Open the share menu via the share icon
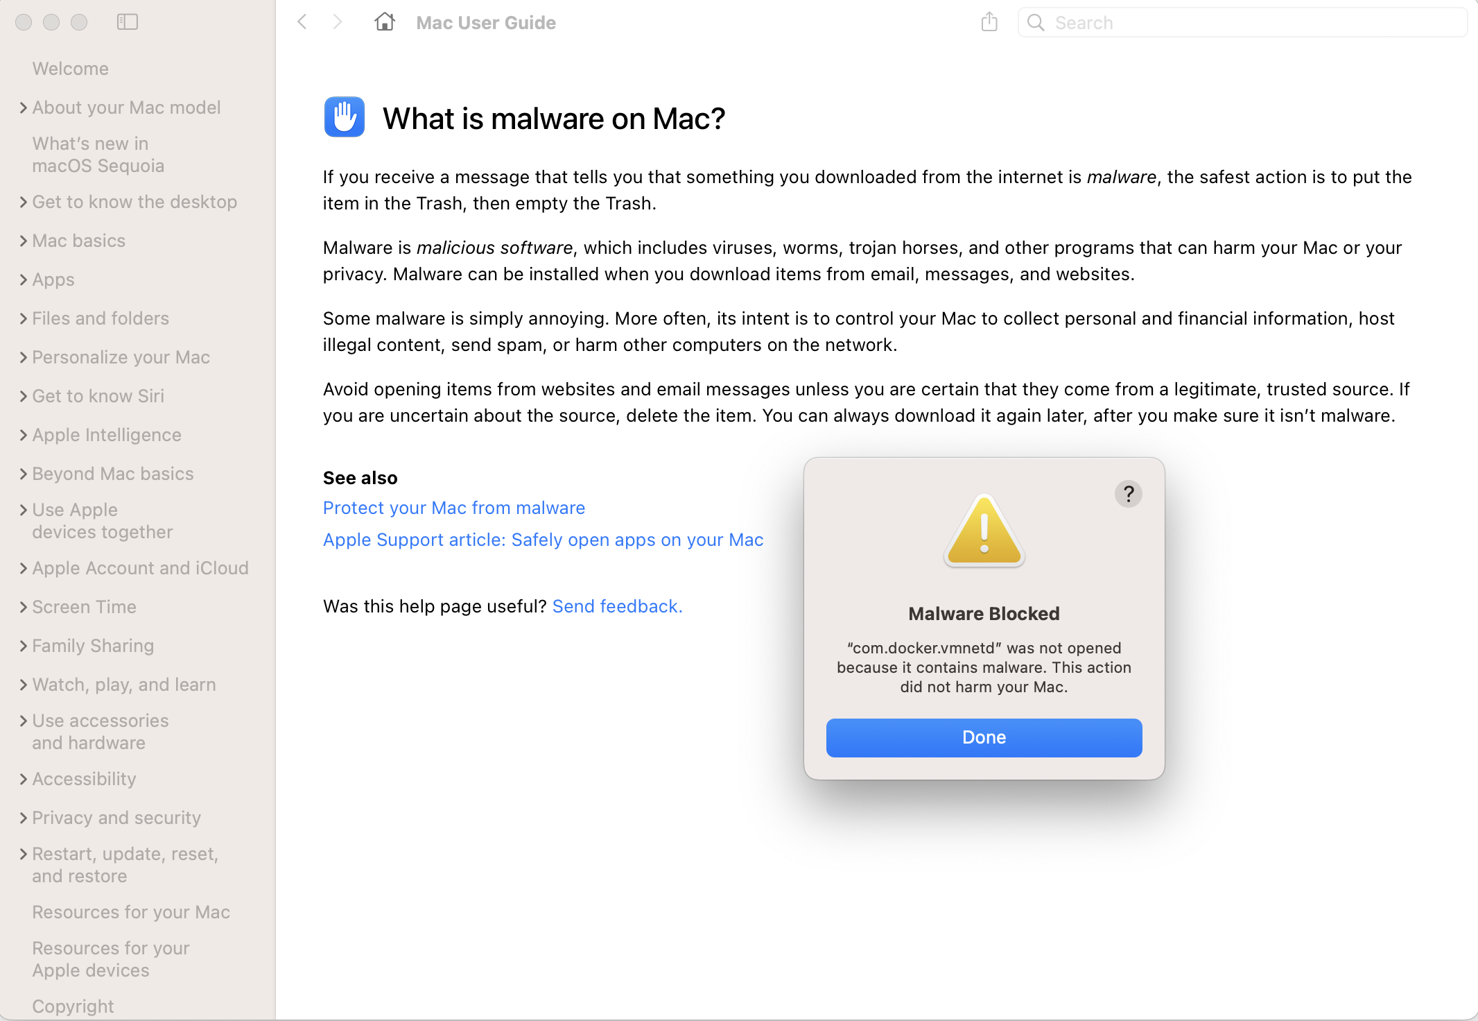 (989, 22)
